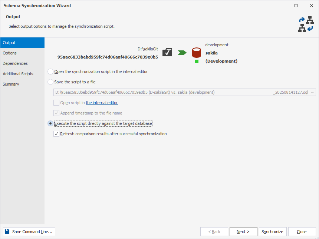The height and width of the screenshot is (239, 319).
Task: Open the Dependencies page
Action: [x=15, y=63]
